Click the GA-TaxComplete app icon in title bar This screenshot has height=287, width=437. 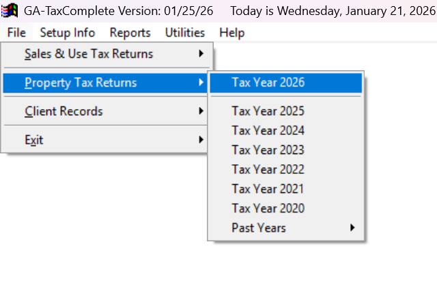[11, 11]
